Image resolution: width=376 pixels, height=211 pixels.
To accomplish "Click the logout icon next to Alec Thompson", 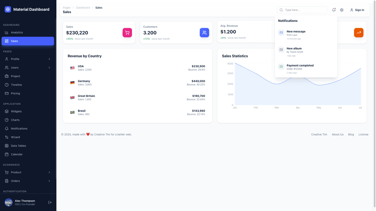I will [x=50, y=202].
